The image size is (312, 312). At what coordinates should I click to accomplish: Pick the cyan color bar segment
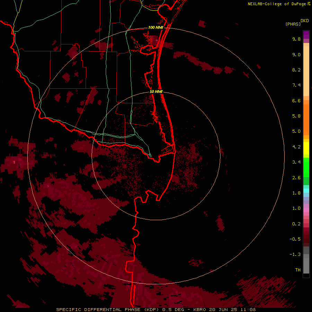(x=306, y=191)
